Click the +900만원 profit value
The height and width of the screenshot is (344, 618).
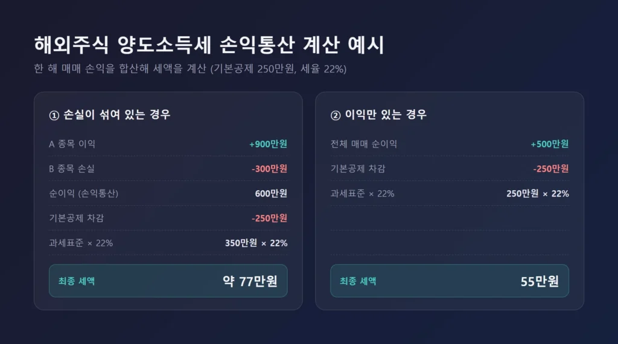coord(268,144)
